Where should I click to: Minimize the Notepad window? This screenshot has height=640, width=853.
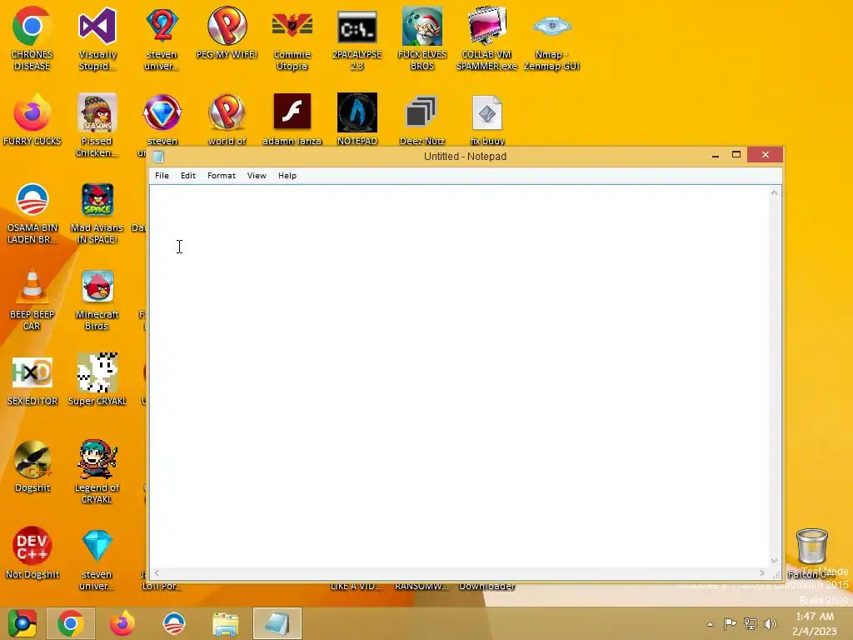point(716,156)
